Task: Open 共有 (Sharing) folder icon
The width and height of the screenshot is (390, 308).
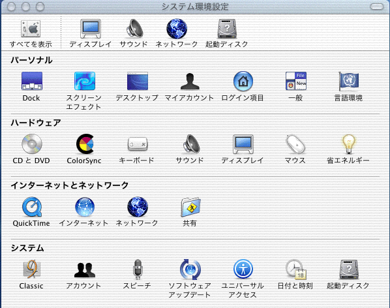Action: 190,207
